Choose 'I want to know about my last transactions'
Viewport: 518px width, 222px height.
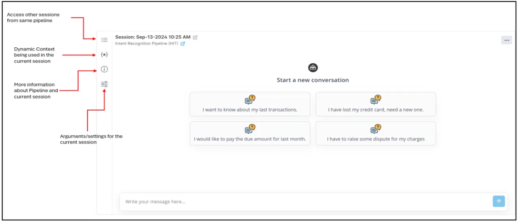pyautogui.click(x=250, y=104)
